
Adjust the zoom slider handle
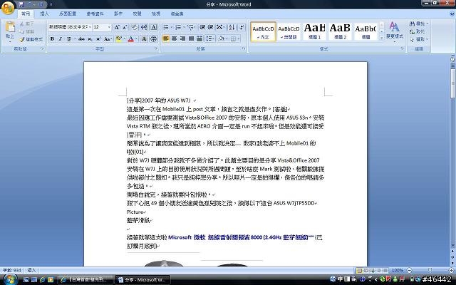click(x=430, y=271)
